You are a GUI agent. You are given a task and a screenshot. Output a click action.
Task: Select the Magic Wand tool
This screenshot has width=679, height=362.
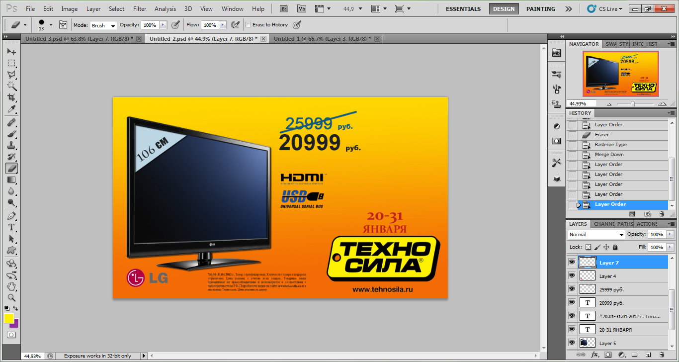point(11,86)
